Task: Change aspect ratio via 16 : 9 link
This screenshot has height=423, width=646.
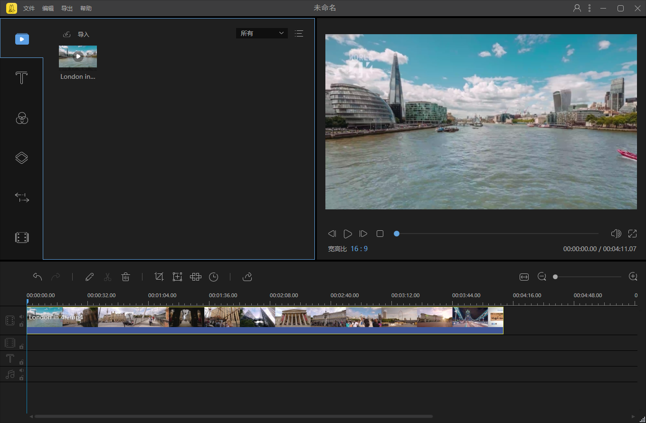Action: pyautogui.click(x=359, y=249)
